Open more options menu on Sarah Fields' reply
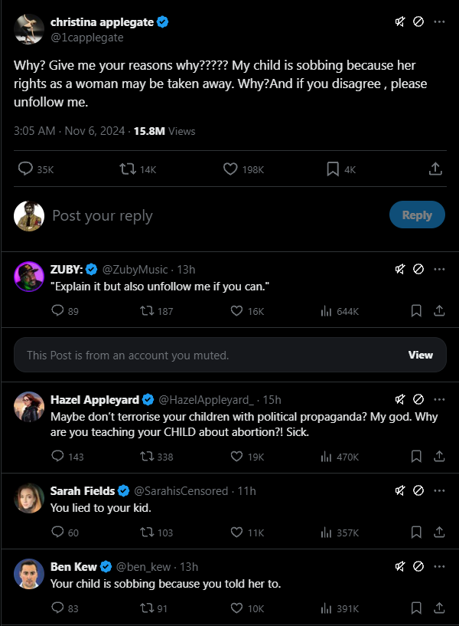This screenshot has height=626, width=459. (x=439, y=490)
